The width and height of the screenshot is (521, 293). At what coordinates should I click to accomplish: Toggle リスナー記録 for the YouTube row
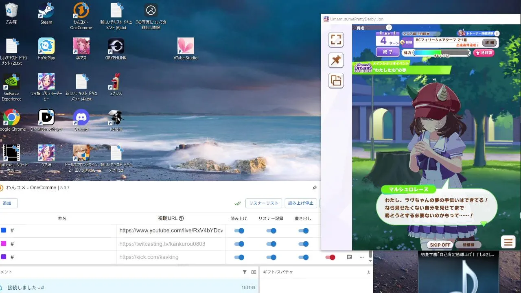(x=271, y=231)
